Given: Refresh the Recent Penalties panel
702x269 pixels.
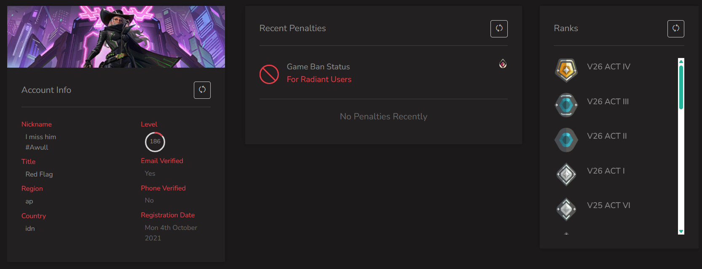Looking at the screenshot, I should pyautogui.click(x=499, y=29).
